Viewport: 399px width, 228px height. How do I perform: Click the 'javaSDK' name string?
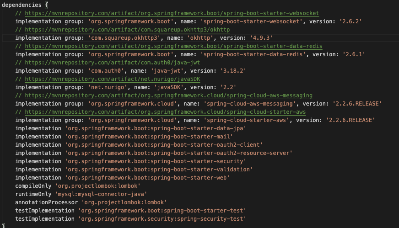click(x=169, y=87)
